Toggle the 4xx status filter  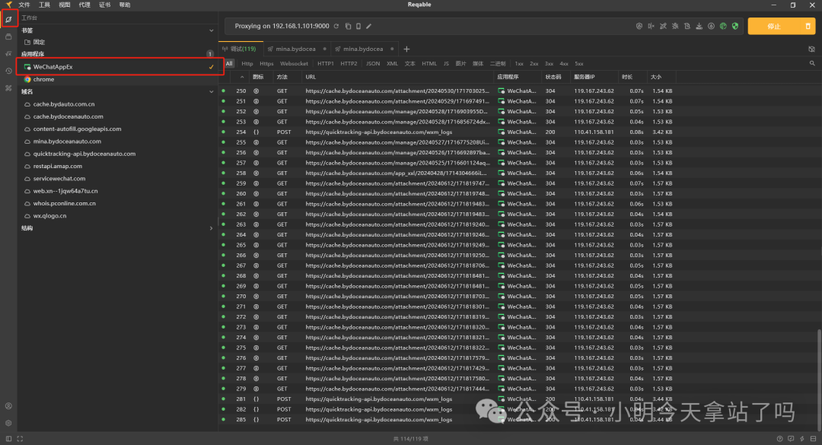(x=563, y=63)
